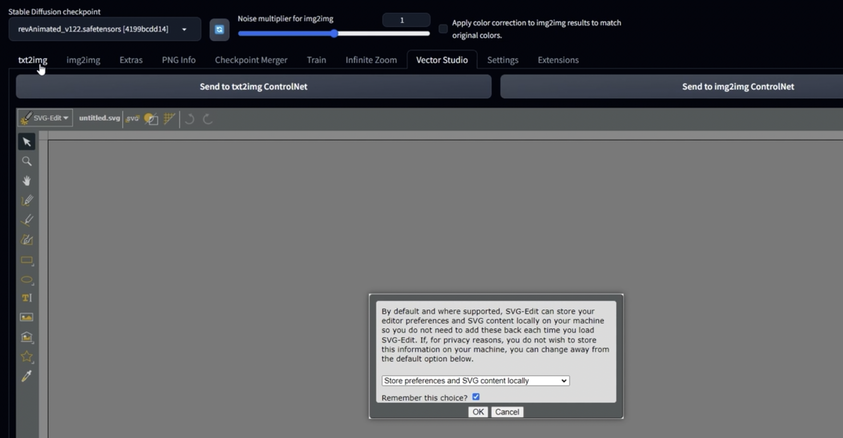The height and width of the screenshot is (438, 843).
Task: Select the Rectangle shape tool
Action: (27, 260)
